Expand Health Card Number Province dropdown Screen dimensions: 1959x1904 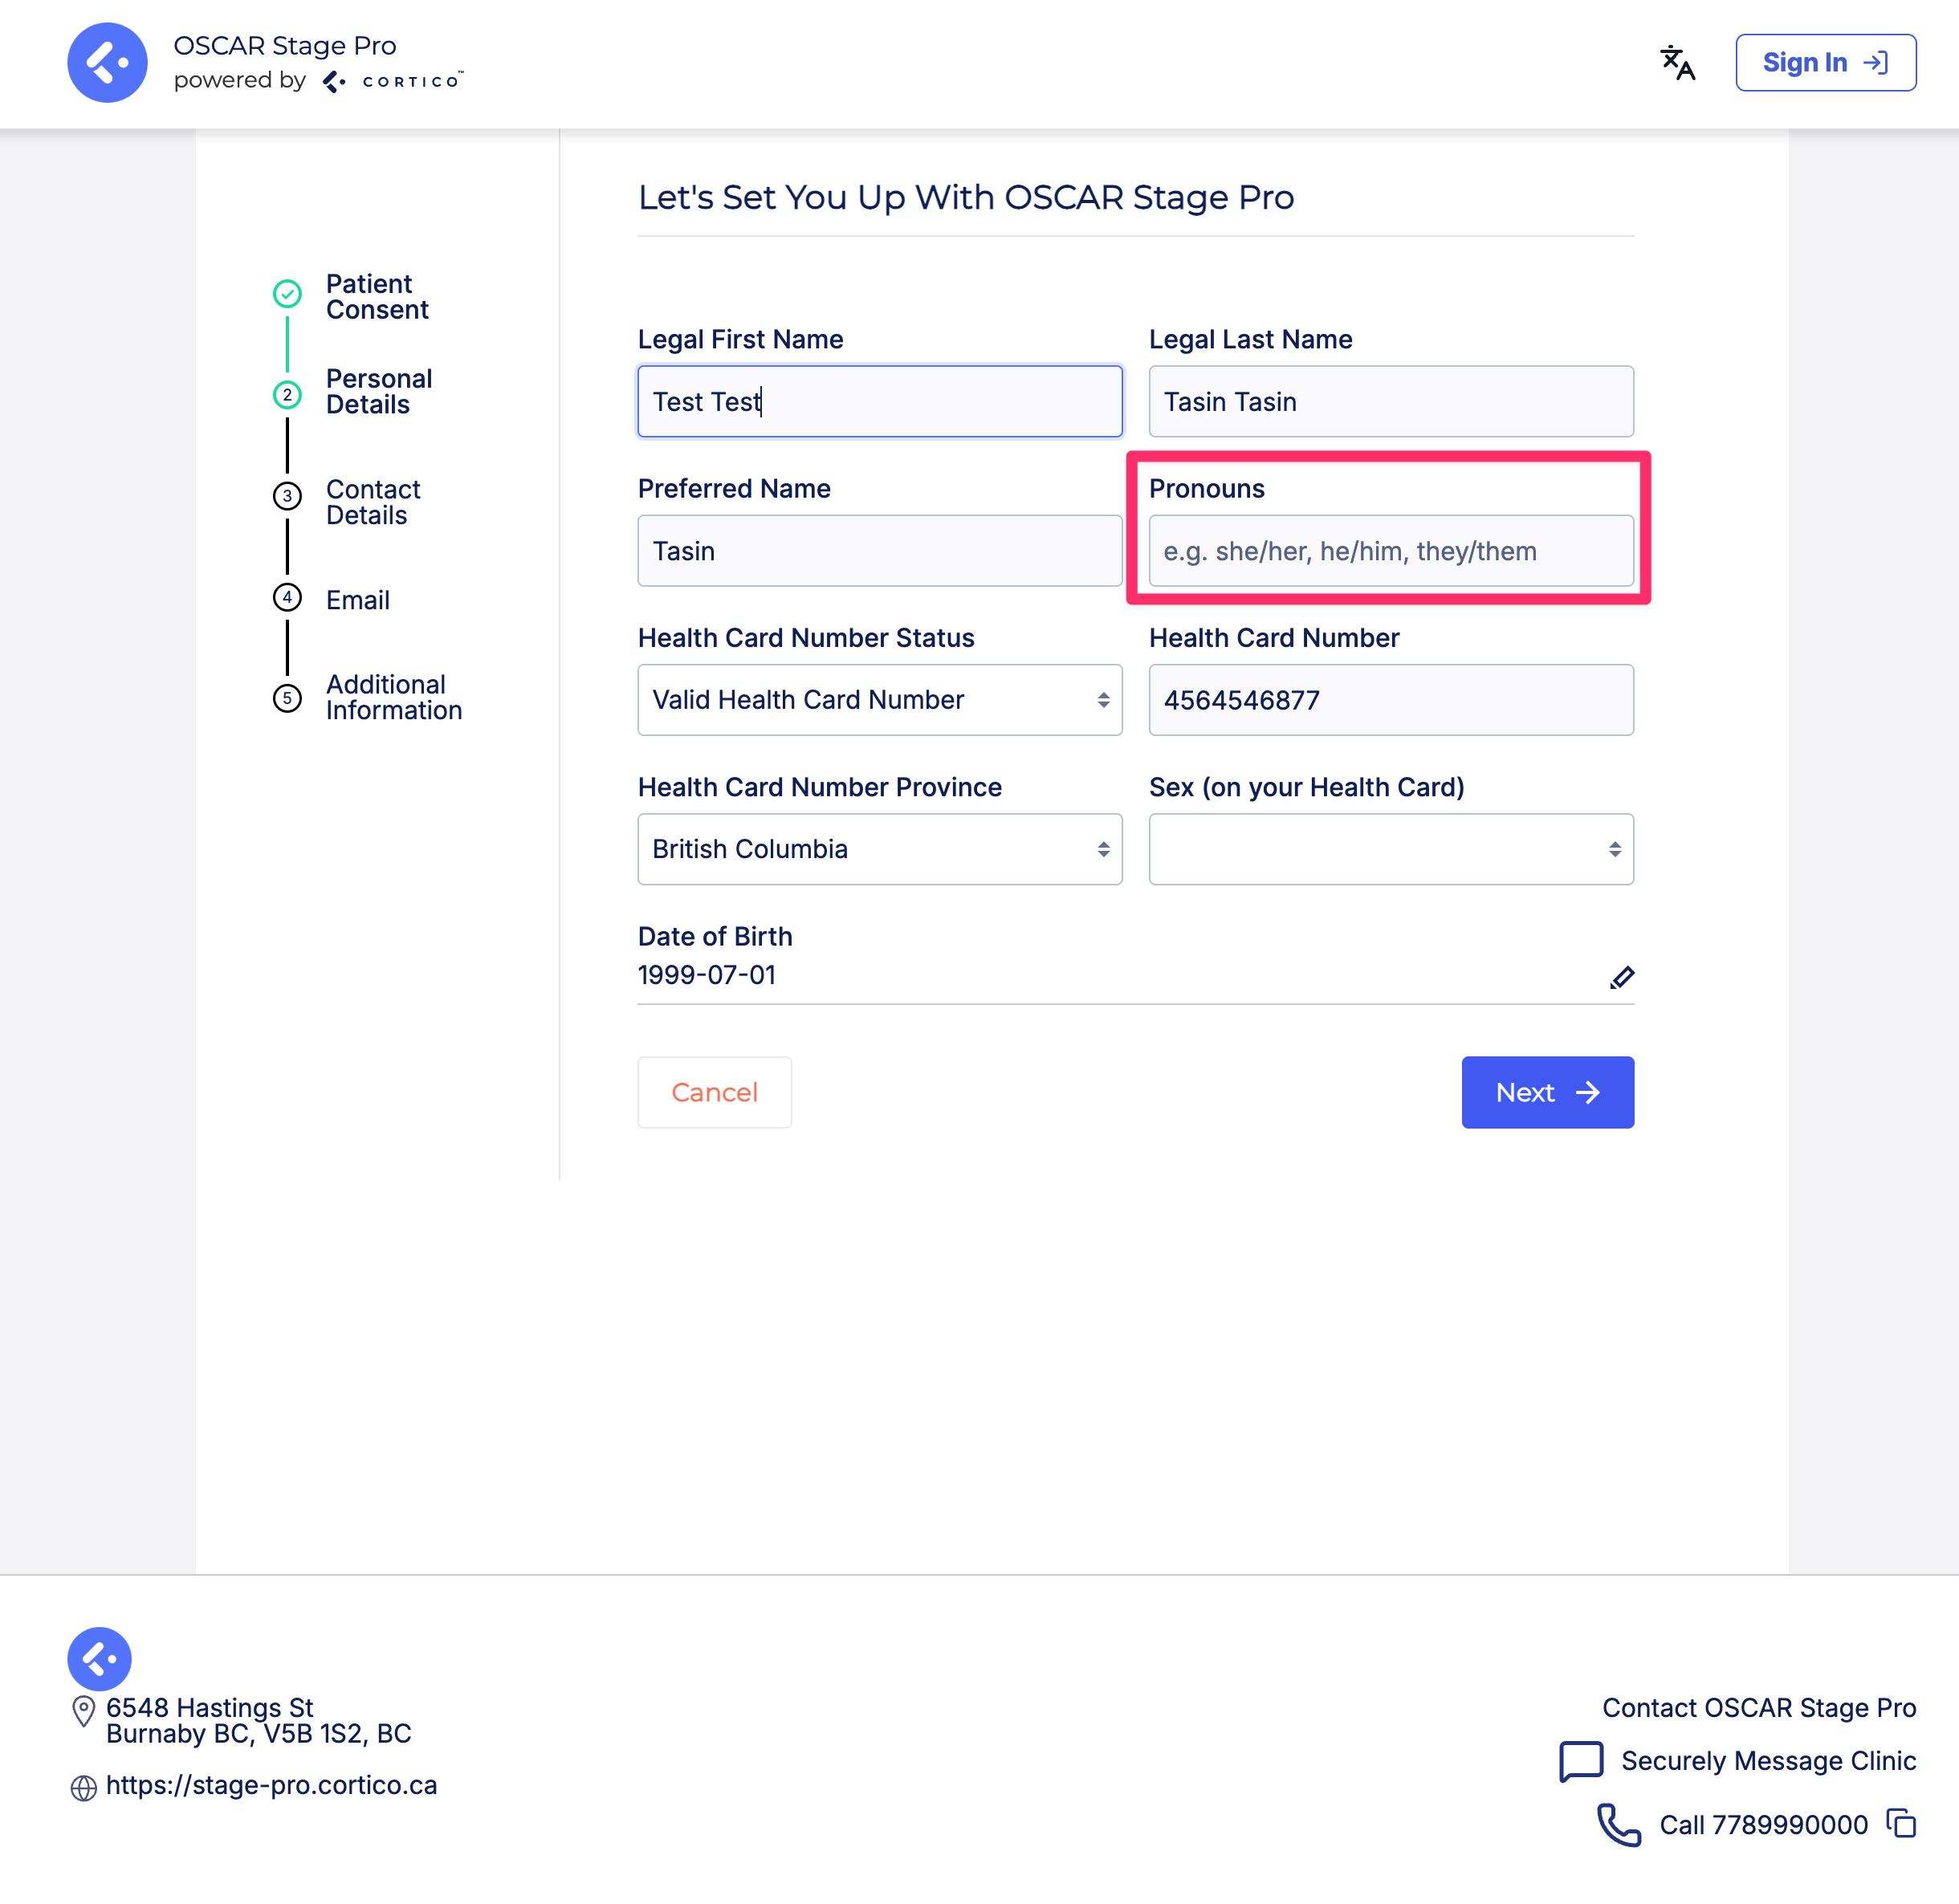(x=879, y=849)
